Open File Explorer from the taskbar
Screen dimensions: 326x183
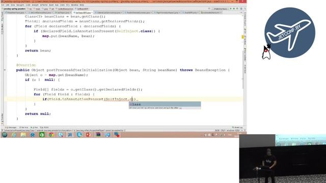(x=23, y=135)
